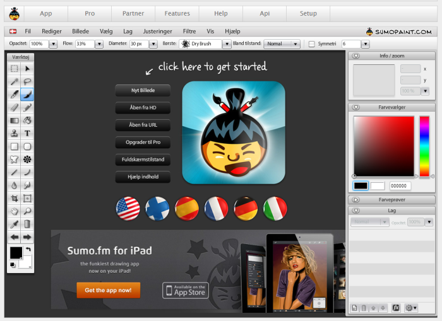
Task: Activate the Text tool
Action: pyautogui.click(x=27, y=134)
